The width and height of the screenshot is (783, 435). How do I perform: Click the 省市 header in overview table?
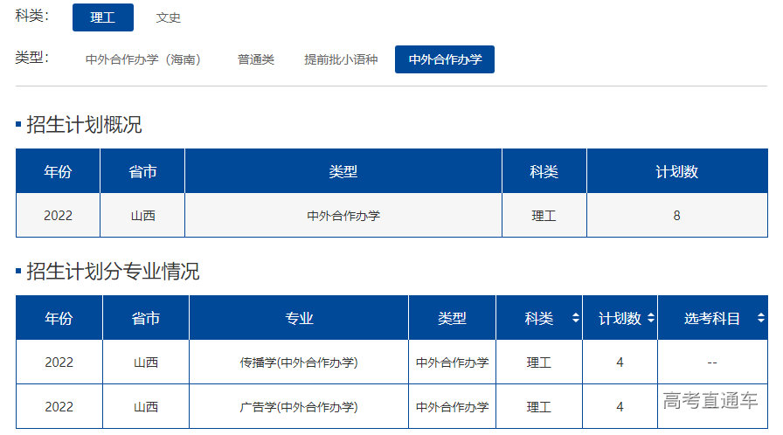(142, 171)
